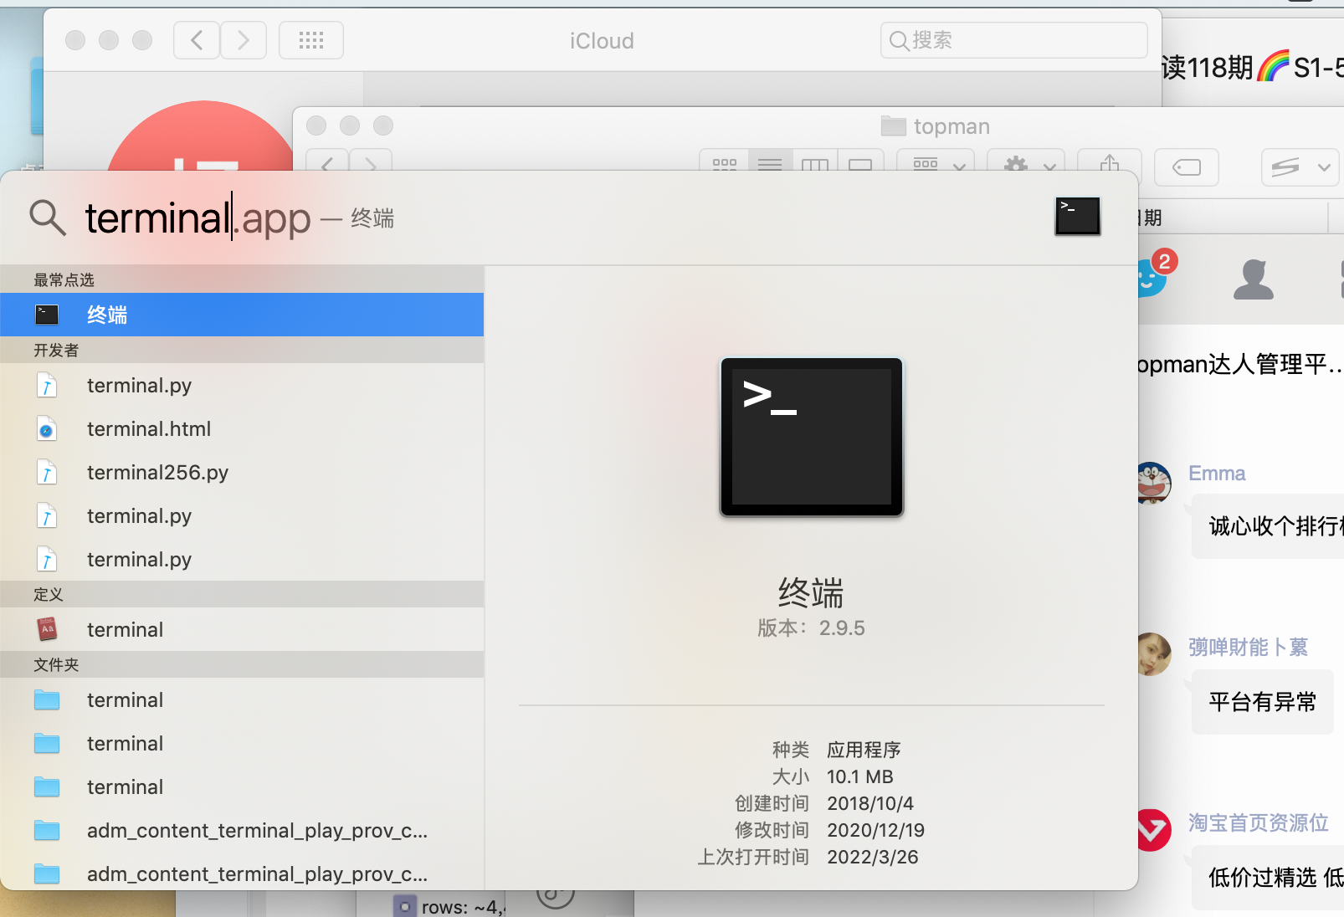Click the creation date 2018/10/4
This screenshot has width=1344, height=917.
[870, 803]
